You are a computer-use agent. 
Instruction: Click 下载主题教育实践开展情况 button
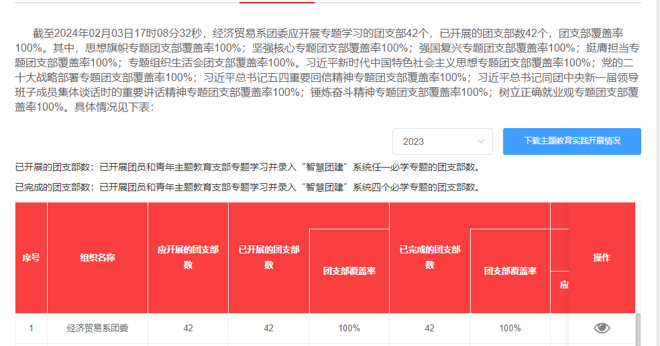[x=571, y=141]
